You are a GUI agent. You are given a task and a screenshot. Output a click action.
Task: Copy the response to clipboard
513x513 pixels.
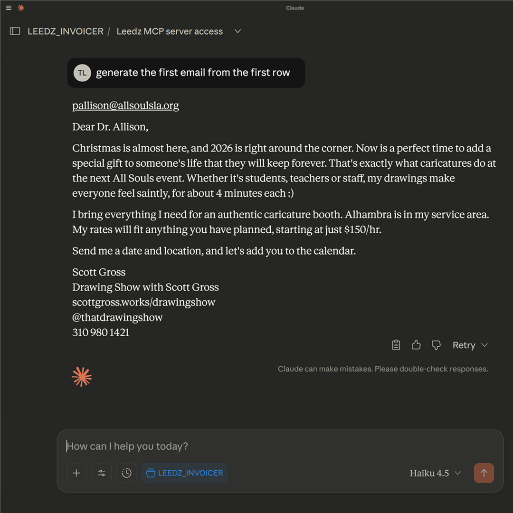tap(396, 345)
